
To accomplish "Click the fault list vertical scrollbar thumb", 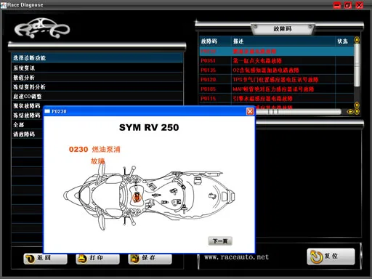I will (357, 65).
